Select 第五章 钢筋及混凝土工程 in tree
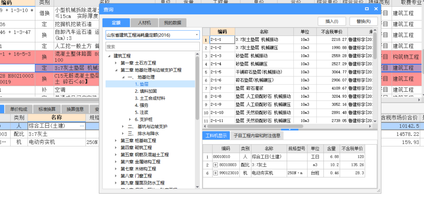This screenshot has height=210, width=424. tap(144, 155)
